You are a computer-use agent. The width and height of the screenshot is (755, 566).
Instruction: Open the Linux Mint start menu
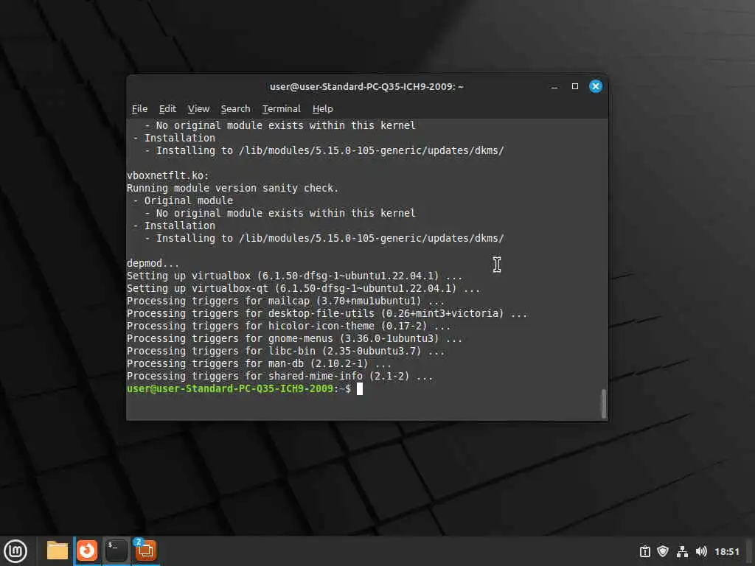15,551
